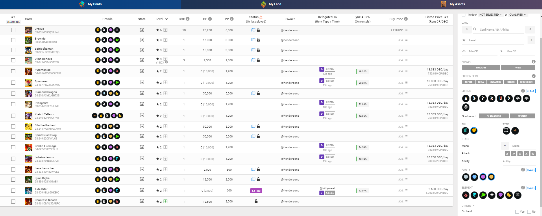Click level-up icon for Countess Sinash

[x=165, y=202]
